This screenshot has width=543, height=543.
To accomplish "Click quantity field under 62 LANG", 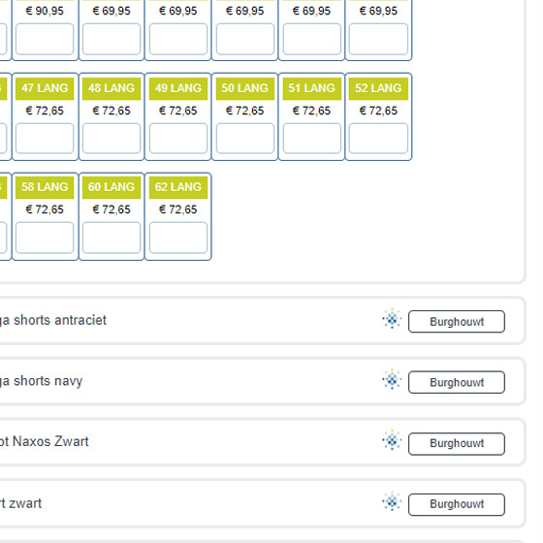I will click(x=178, y=238).
